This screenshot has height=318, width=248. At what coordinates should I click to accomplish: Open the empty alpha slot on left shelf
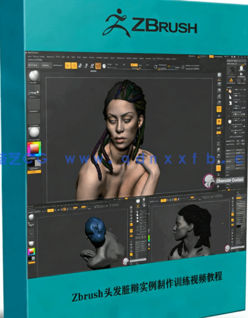[34, 104]
